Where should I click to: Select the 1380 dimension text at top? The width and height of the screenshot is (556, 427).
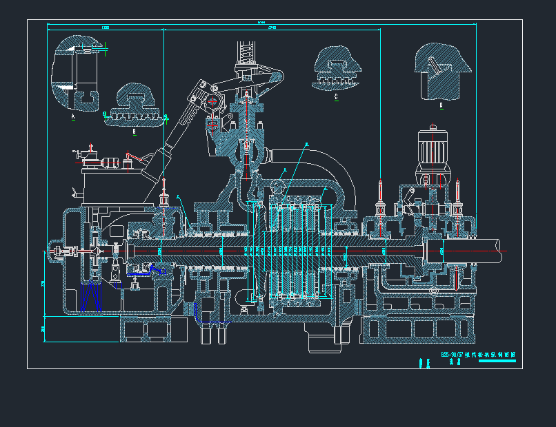pos(105,27)
